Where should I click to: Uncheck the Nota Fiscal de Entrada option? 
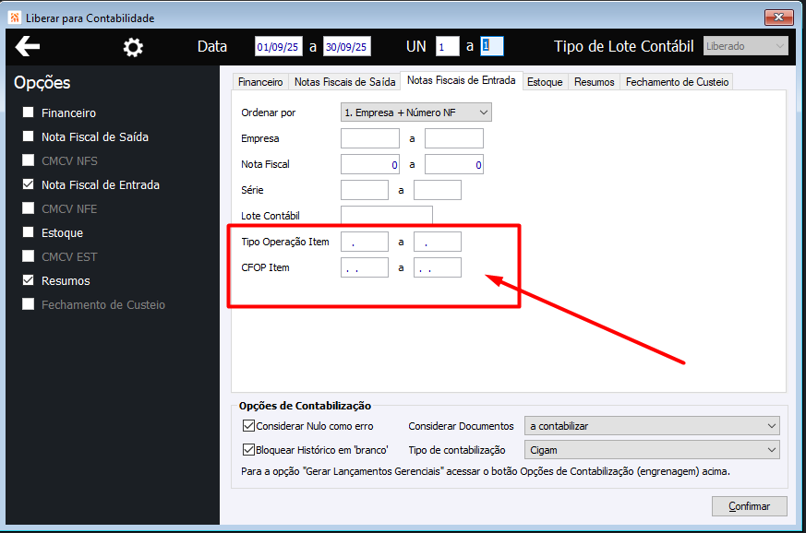point(29,184)
